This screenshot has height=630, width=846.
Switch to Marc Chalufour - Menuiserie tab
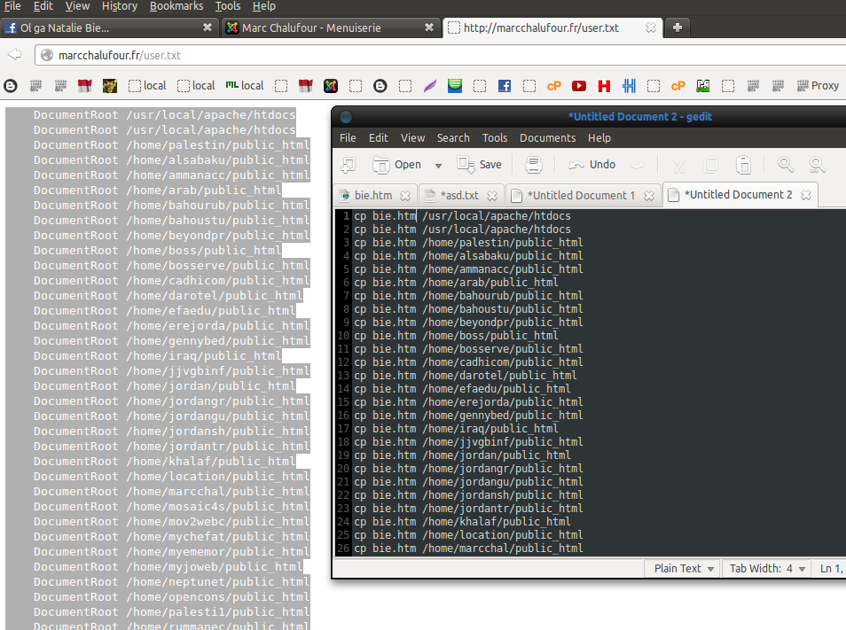[x=330, y=27]
